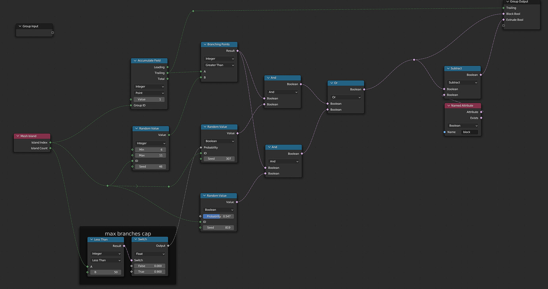Image resolution: width=548 pixels, height=289 pixels.
Task: Open the Point domain dropdown
Action: click(149, 93)
